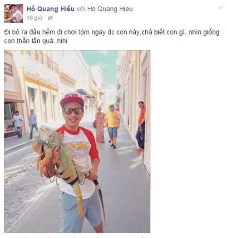Click the two men walking on left sidewalk

click(25, 124)
